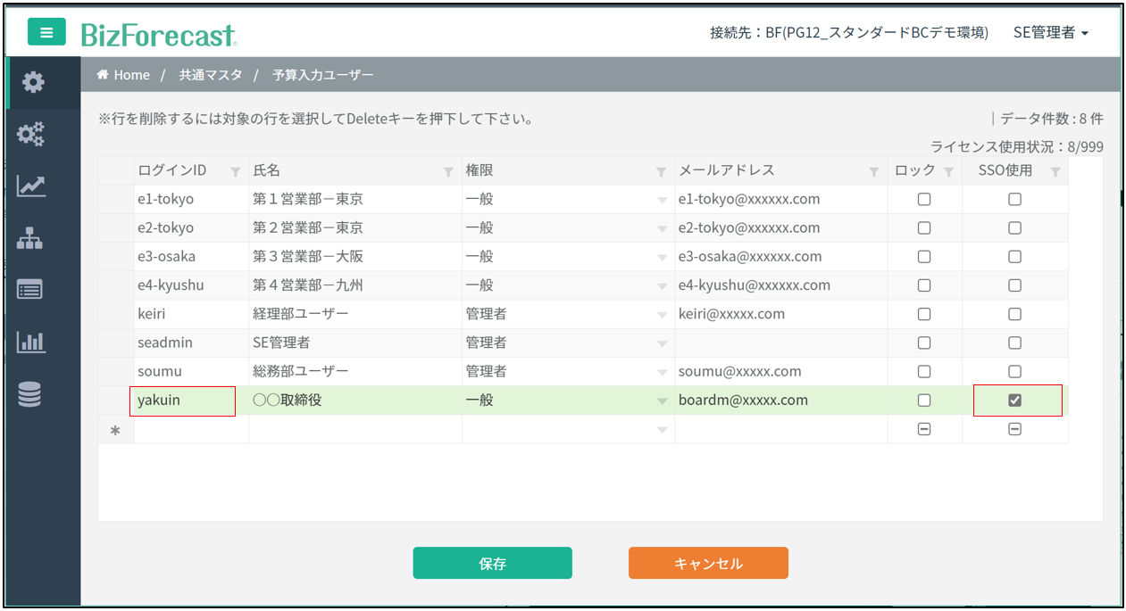Screen dimensions: 1126x611
Task: Open the 権限 dropdown for the seadmin row
Action: (x=662, y=343)
